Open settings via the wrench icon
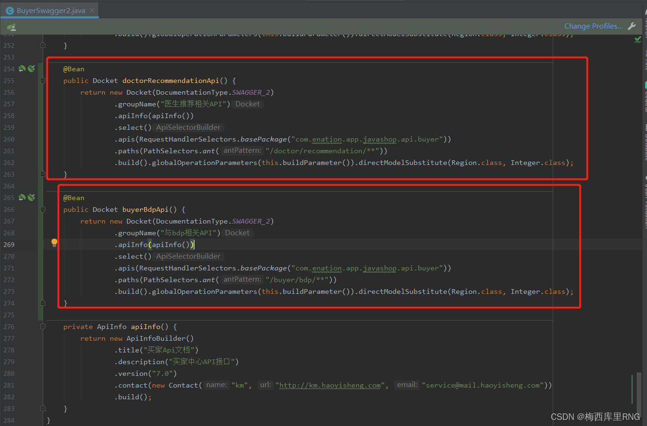This screenshot has width=647, height=426. pyautogui.click(x=632, y=26)
